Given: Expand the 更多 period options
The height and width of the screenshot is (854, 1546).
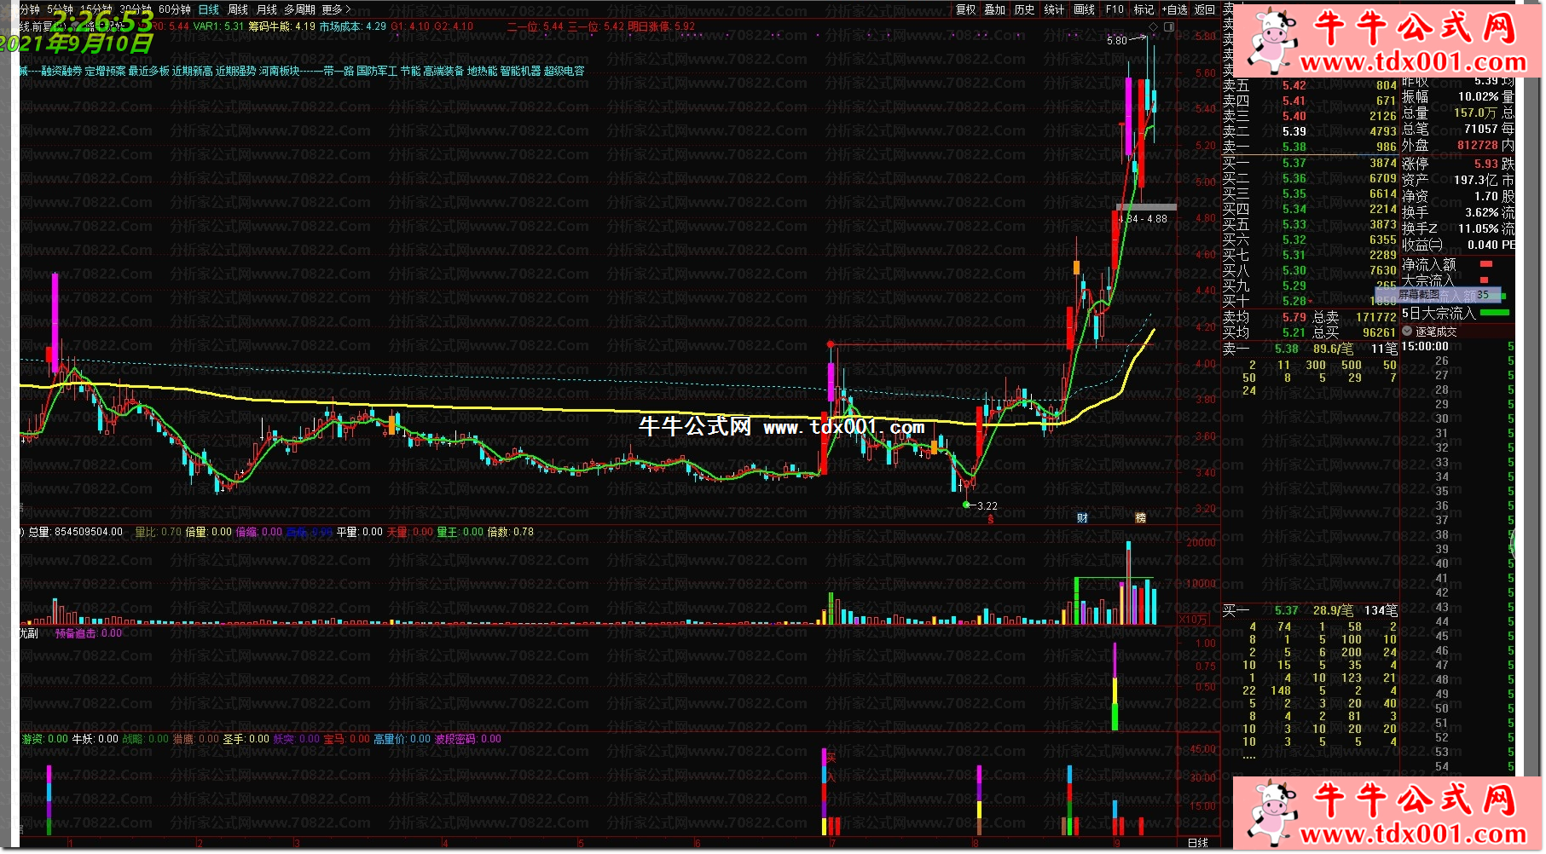Looking at the screenshot, I should tap(336, 9).
